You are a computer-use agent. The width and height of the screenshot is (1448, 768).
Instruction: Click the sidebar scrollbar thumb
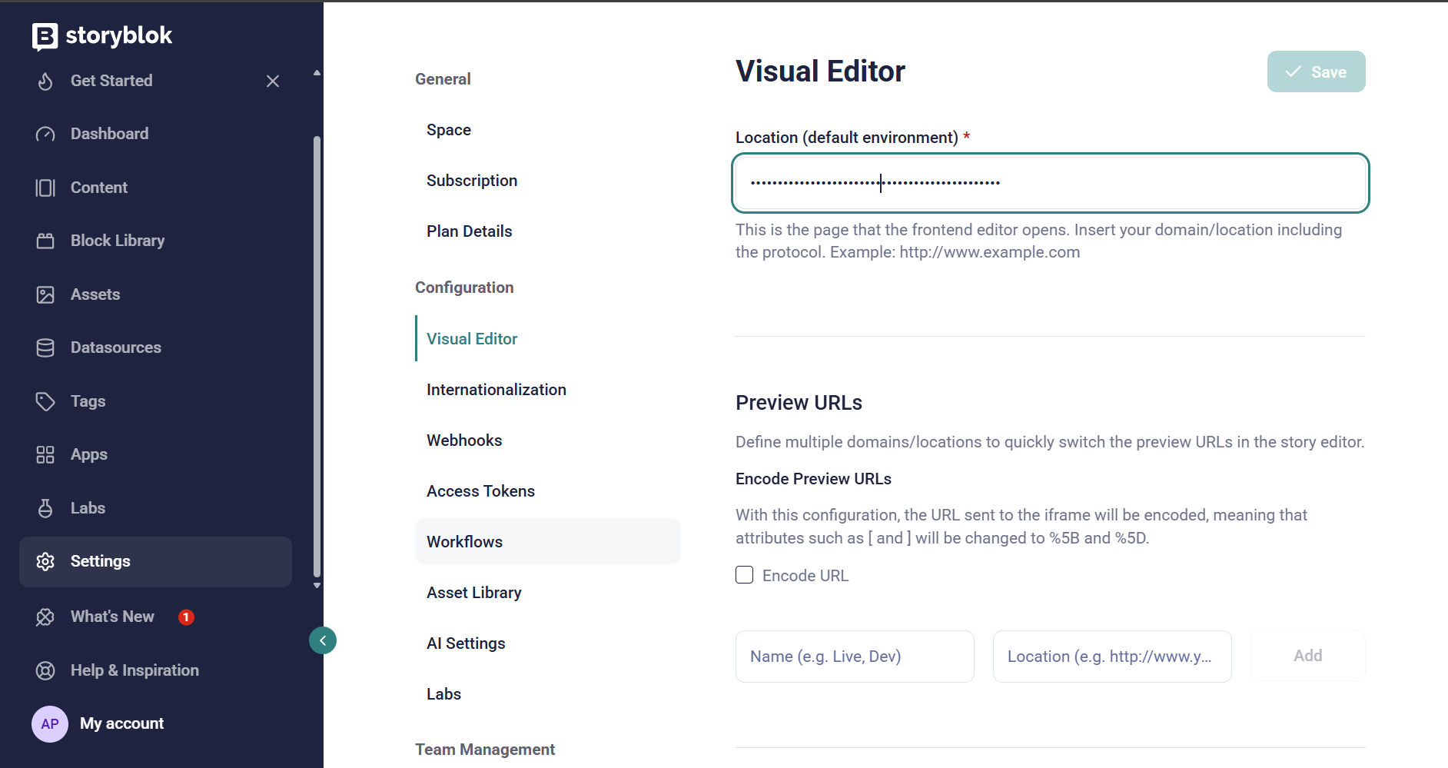317,357
